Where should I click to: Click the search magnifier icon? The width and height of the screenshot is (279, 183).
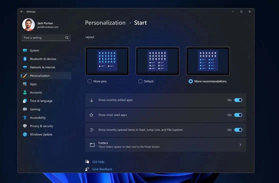tap(67, 38)
